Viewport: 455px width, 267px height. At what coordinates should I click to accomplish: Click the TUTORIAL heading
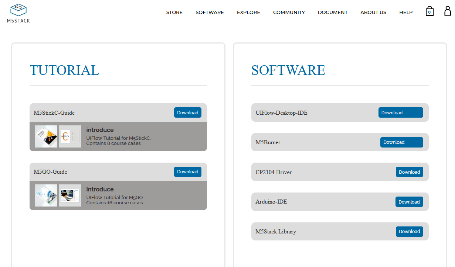[64, 70]
